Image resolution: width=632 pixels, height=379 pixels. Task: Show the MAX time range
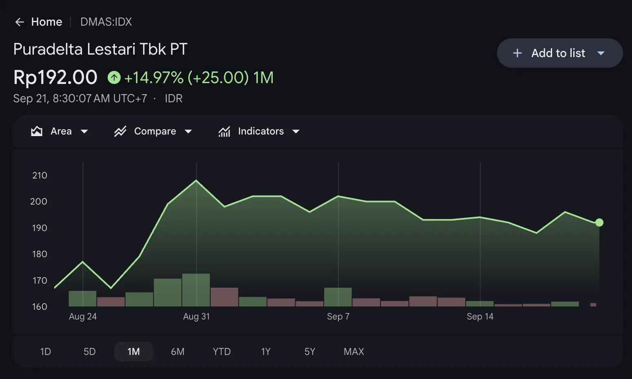click(354, 352)
